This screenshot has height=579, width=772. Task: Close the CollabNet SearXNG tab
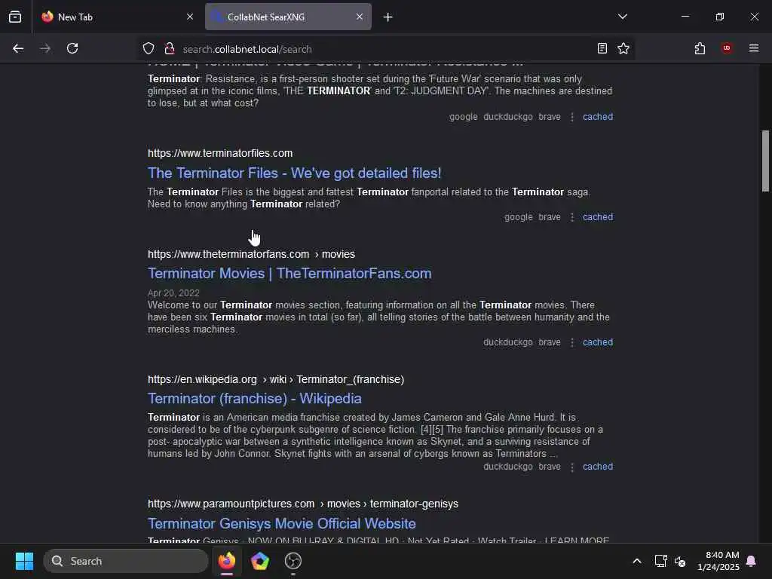click(360, 17)
